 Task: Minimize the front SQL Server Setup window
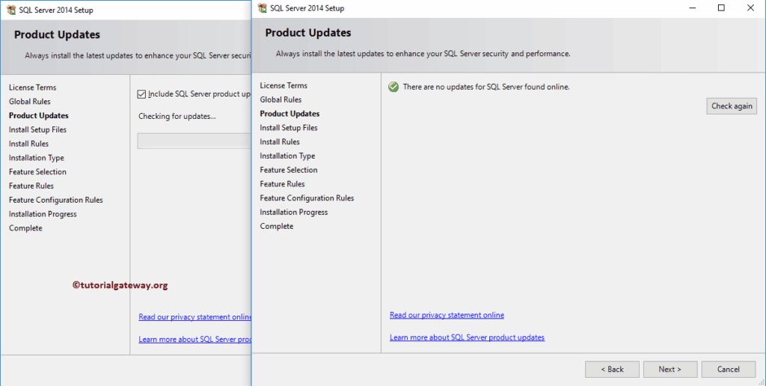point(692,7)
